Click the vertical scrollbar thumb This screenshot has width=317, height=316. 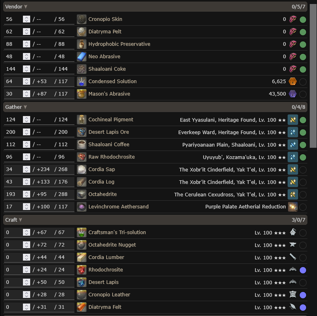coord(313,75)
